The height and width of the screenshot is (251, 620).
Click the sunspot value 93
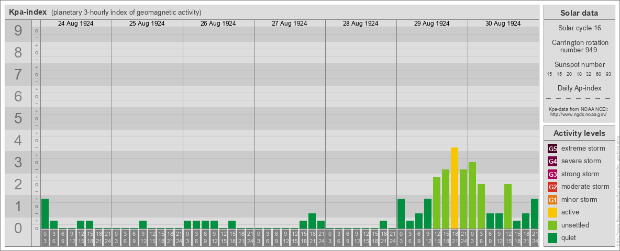click(608, 74)
